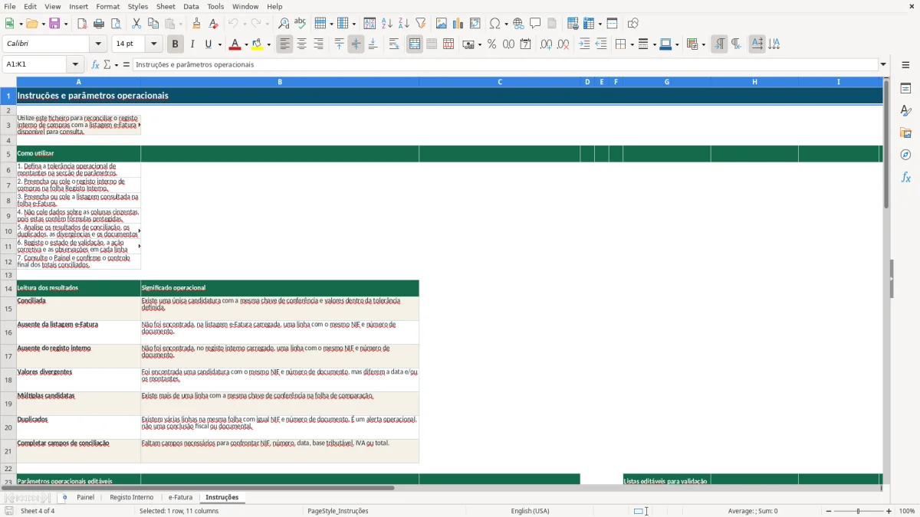Open the Sidebar Functions deck

905,177
